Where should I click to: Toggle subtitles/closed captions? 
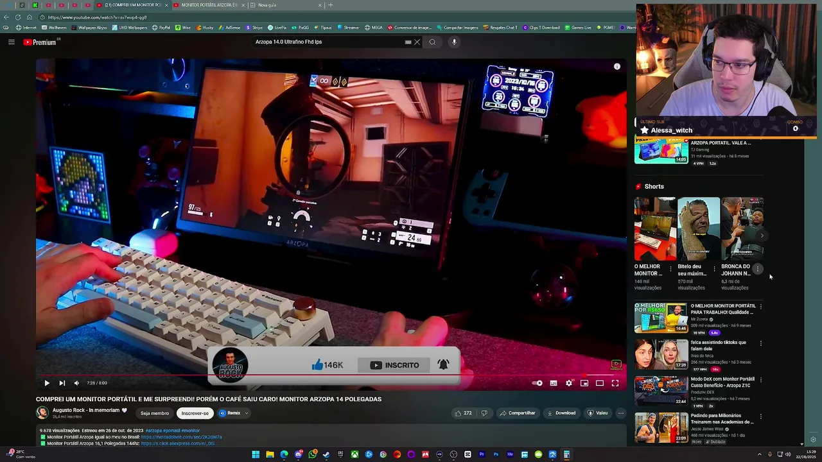tap(554, 383)
